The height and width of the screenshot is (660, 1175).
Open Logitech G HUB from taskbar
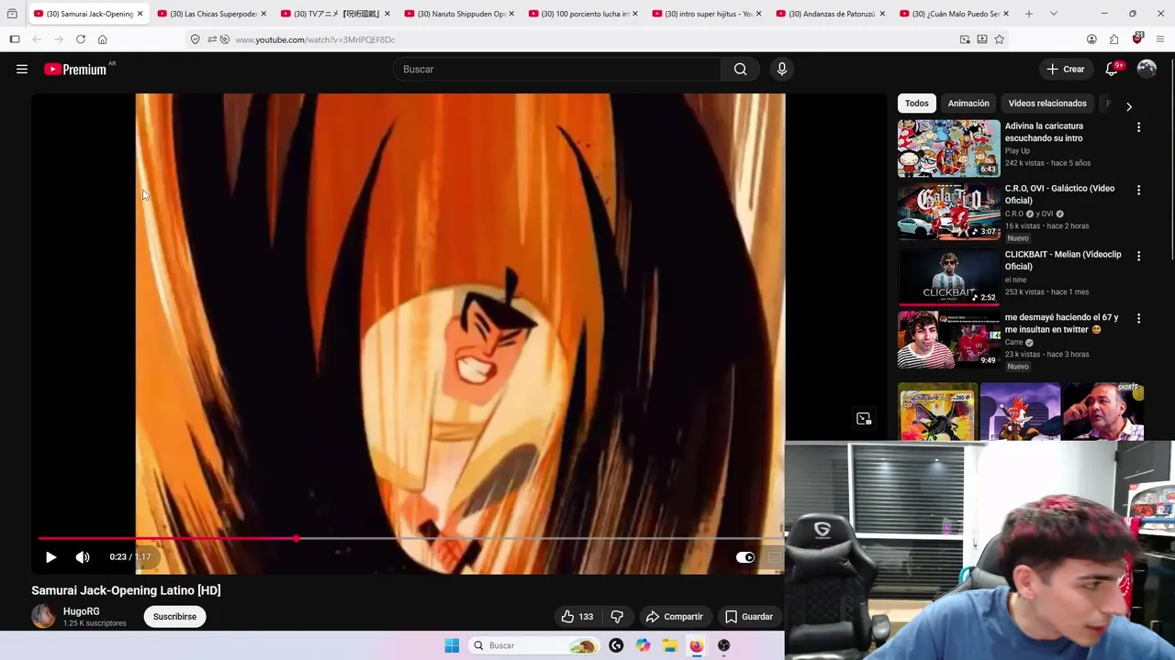tap(616, 645)
